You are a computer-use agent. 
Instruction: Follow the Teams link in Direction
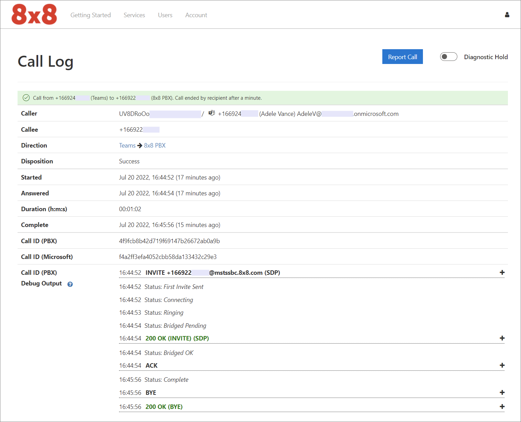point(127,145)
